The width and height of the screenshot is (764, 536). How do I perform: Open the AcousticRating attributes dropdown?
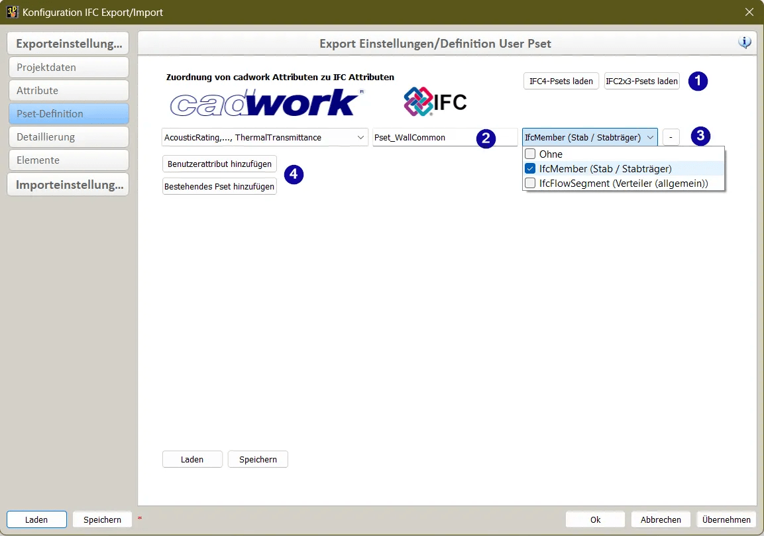(264, 137)
